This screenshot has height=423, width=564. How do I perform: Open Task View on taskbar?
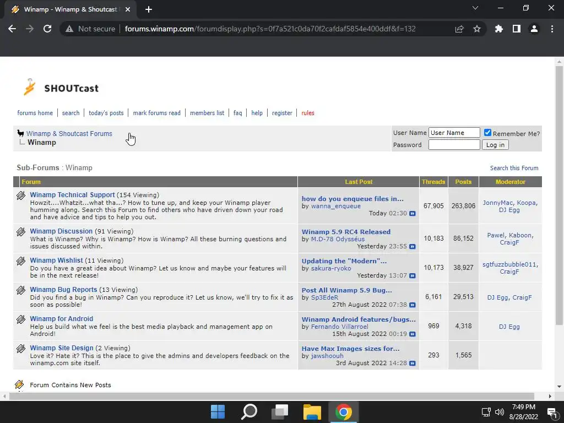(x=280, y=412)
